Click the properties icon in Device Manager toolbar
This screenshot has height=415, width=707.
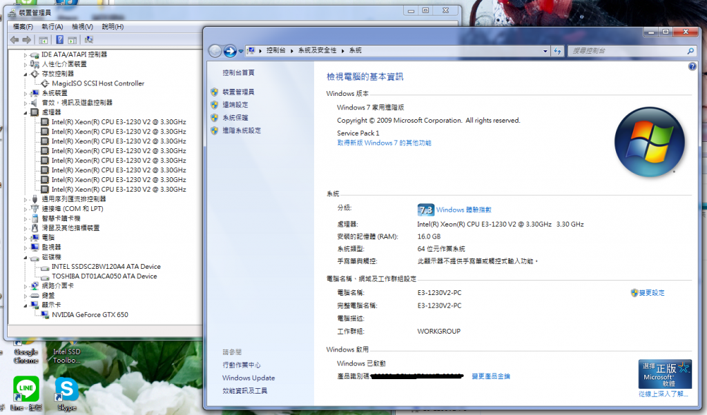click(72, 40)
